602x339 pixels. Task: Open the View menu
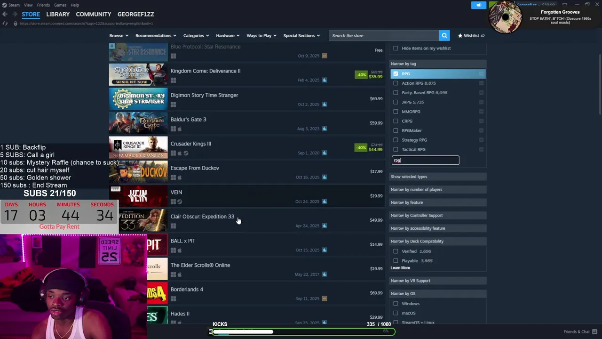click(x=28, y=5)
